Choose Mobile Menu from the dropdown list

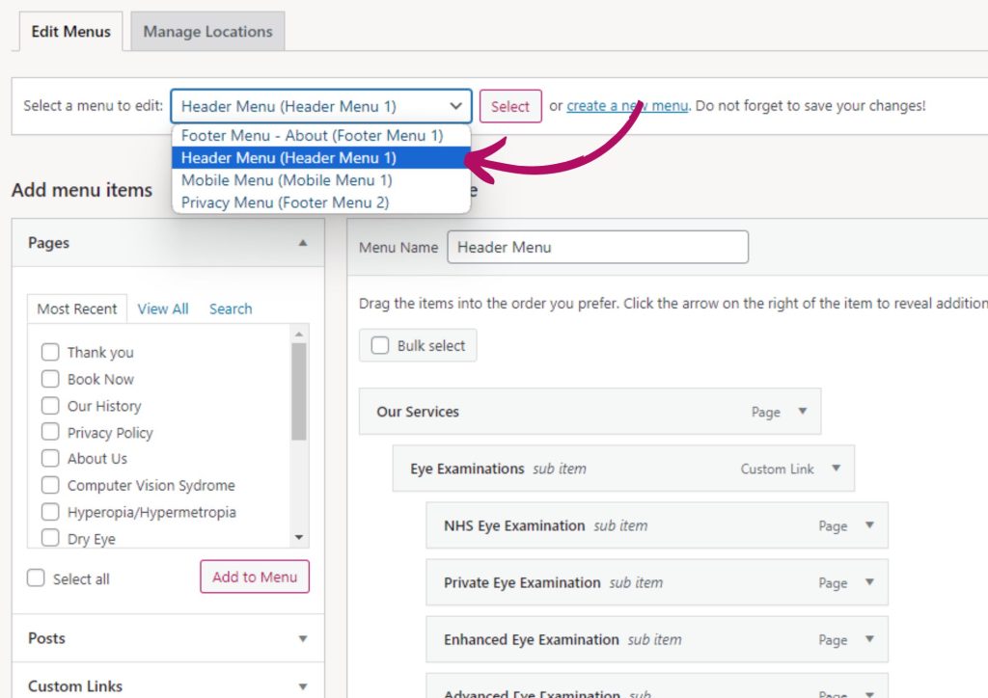[x=287, y=180]
